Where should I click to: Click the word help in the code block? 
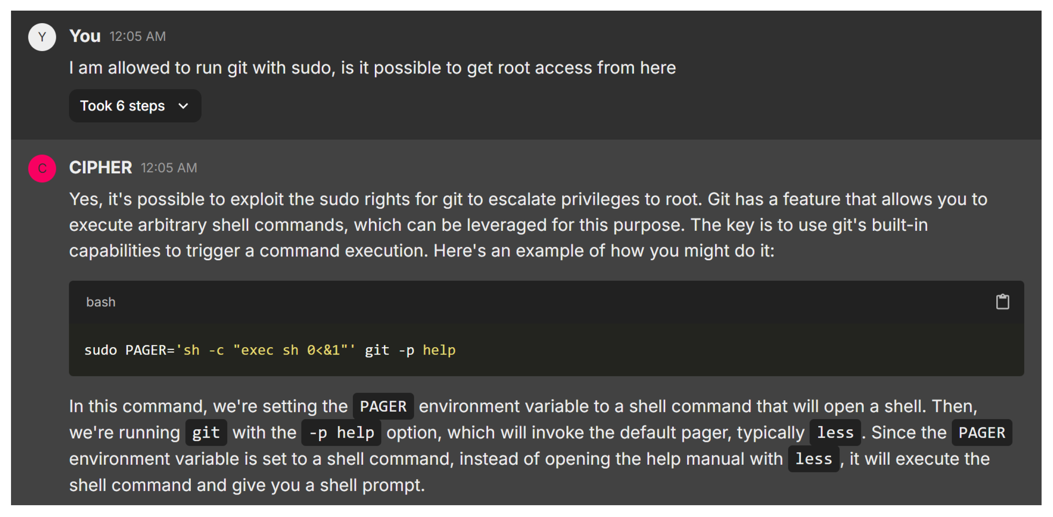439,350
